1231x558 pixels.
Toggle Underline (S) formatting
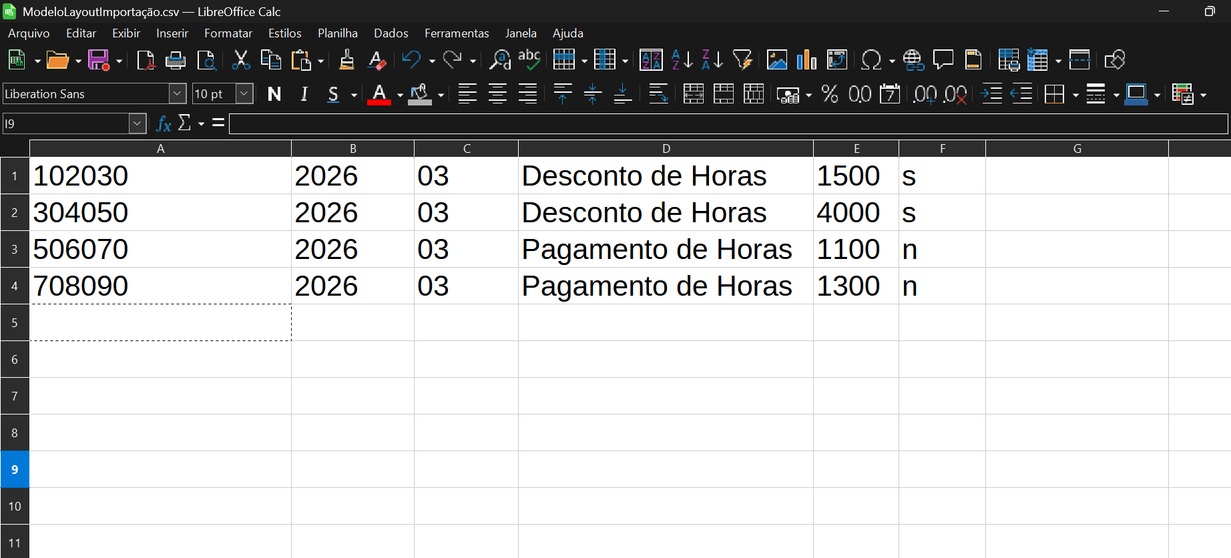pos(333,94)
